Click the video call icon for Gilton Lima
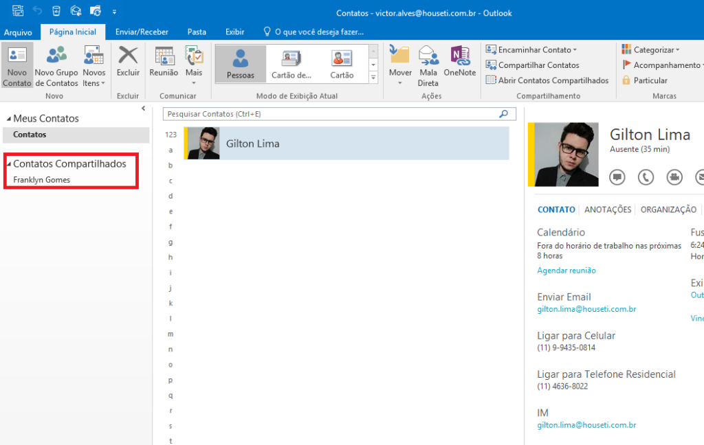 click(x=674, y=177)
